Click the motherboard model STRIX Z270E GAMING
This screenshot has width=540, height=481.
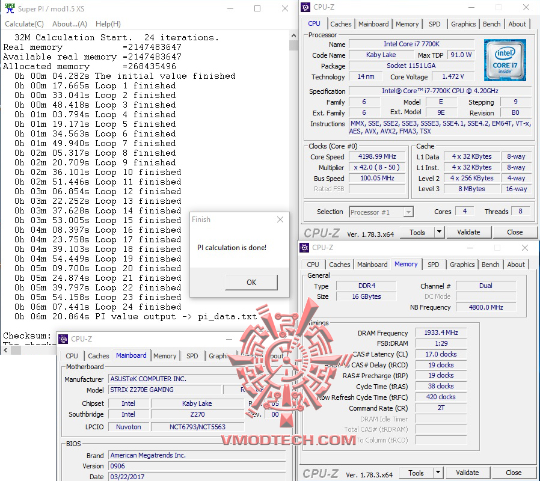(x=165, y=390)
